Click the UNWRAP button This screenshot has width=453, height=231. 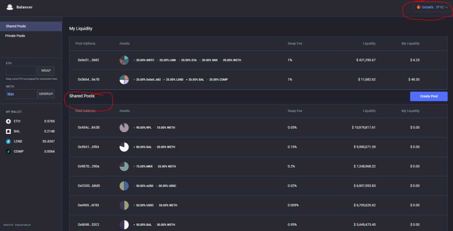tap(46, 94)
